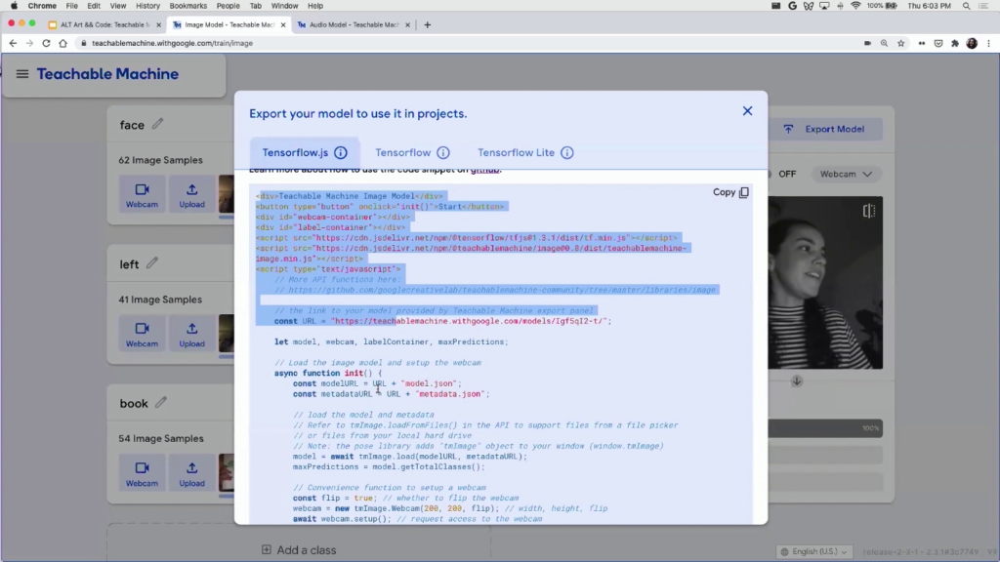Open a new Chrome tab
This screenshot has width=1000, height=562.
pos(428,24)
